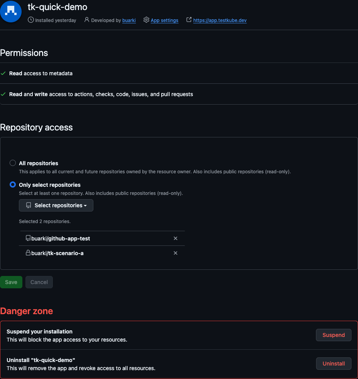This screenshot has width=358, height=379.
Task: Open the App settings link
Action: 164,20
